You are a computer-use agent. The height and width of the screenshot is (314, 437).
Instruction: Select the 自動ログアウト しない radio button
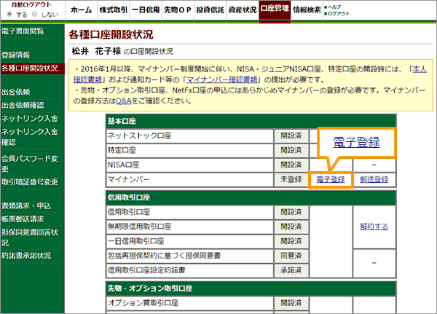34,14
